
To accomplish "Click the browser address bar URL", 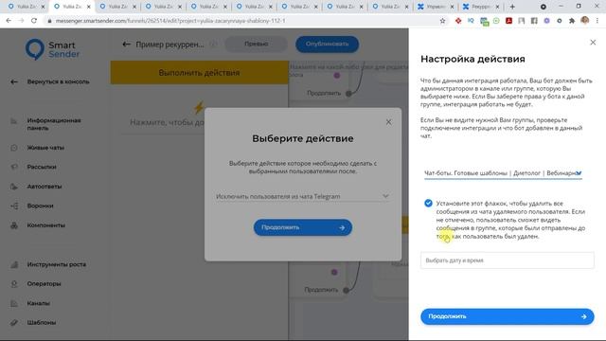I will point(170,21).
